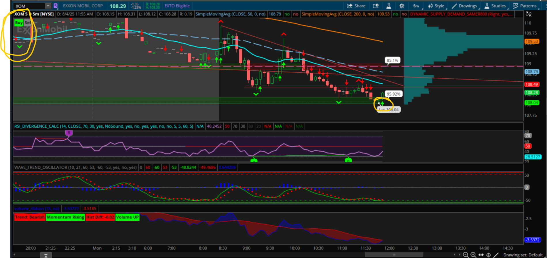
Task: Zoom out of the chart
Action: pos(466,255)
